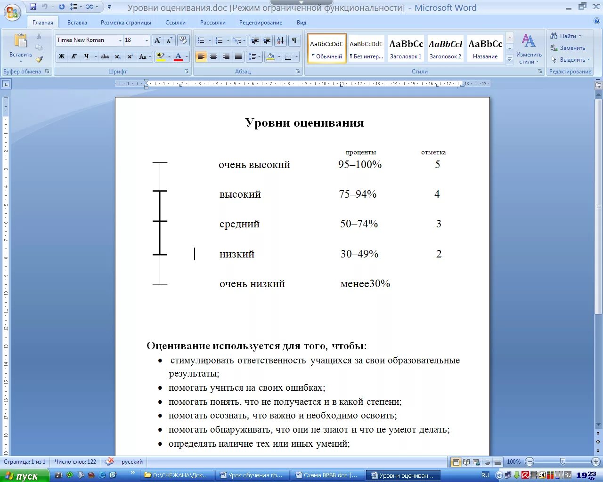This screenshot has height=482, width=603.
Task: Align the text to the right
Action: 226,56
